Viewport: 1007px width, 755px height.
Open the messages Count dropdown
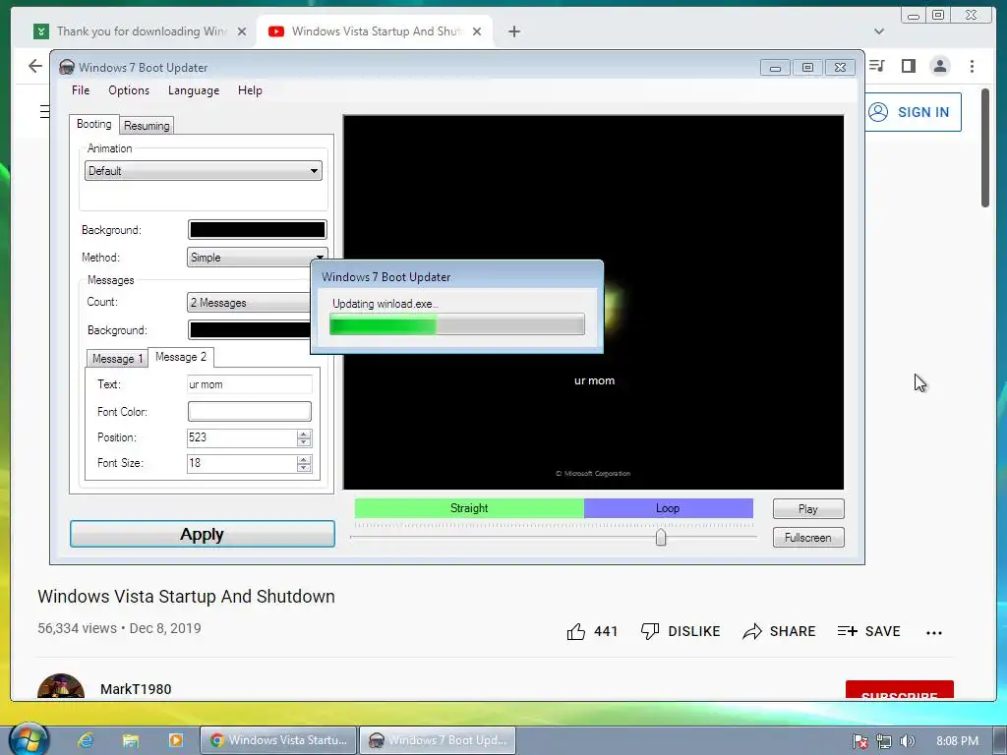pos(249,303)
